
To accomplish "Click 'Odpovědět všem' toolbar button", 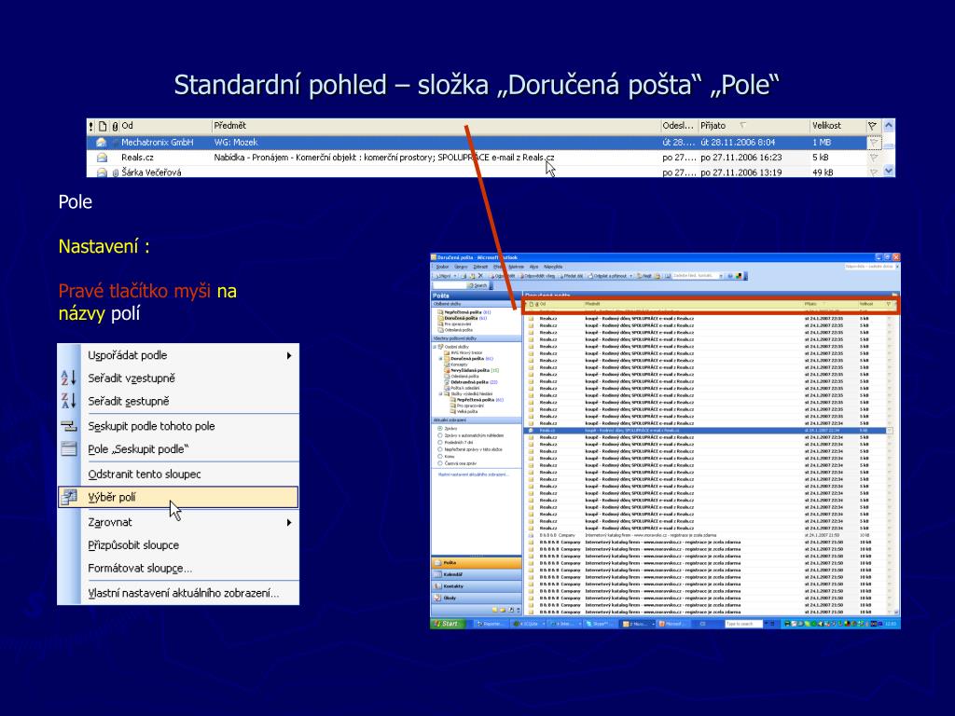I will pos(538,276).
